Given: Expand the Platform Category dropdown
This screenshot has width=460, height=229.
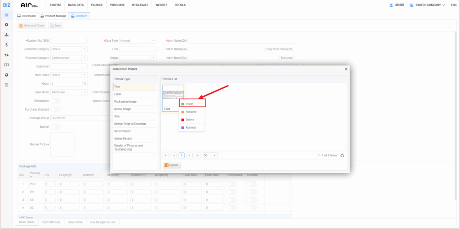Looking at the screenshot, I should pos(84,49).
